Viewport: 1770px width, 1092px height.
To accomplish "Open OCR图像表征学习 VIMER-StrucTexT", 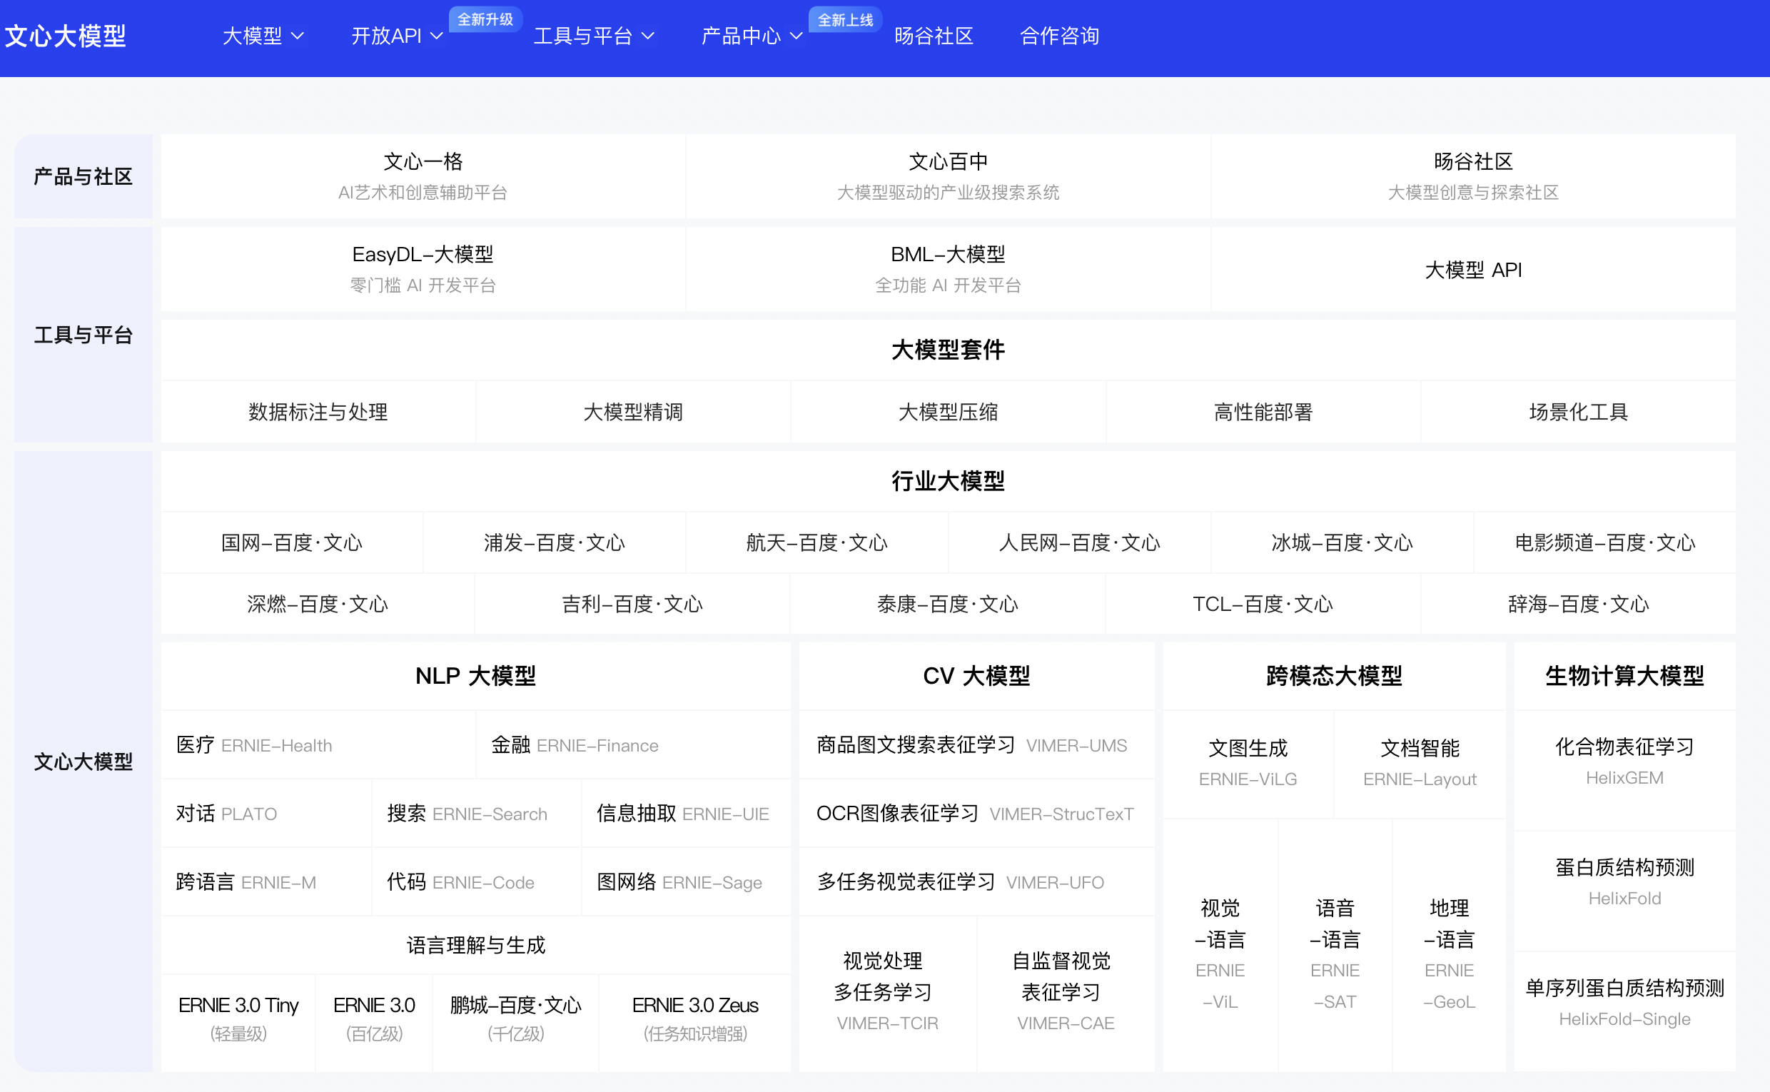I will (976, 813).
